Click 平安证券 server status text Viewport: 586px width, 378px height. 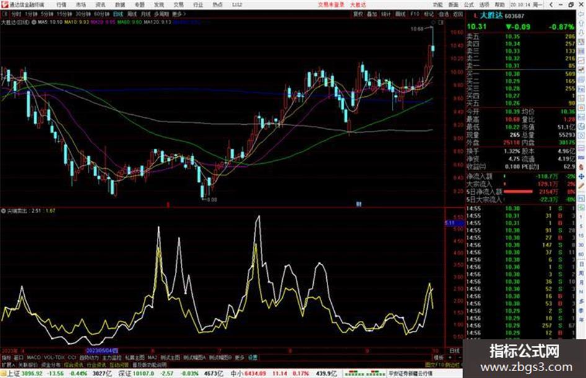411,374
